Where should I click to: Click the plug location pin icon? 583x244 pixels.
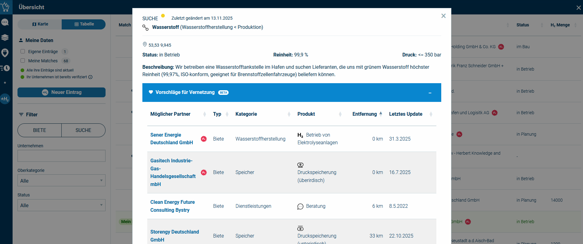tap(5, 53)
